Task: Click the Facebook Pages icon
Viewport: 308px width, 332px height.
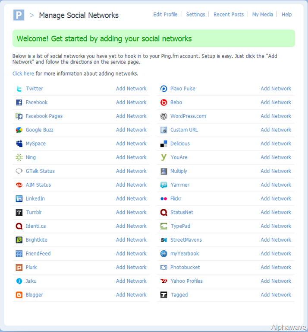Action: [x=19, y=116]
